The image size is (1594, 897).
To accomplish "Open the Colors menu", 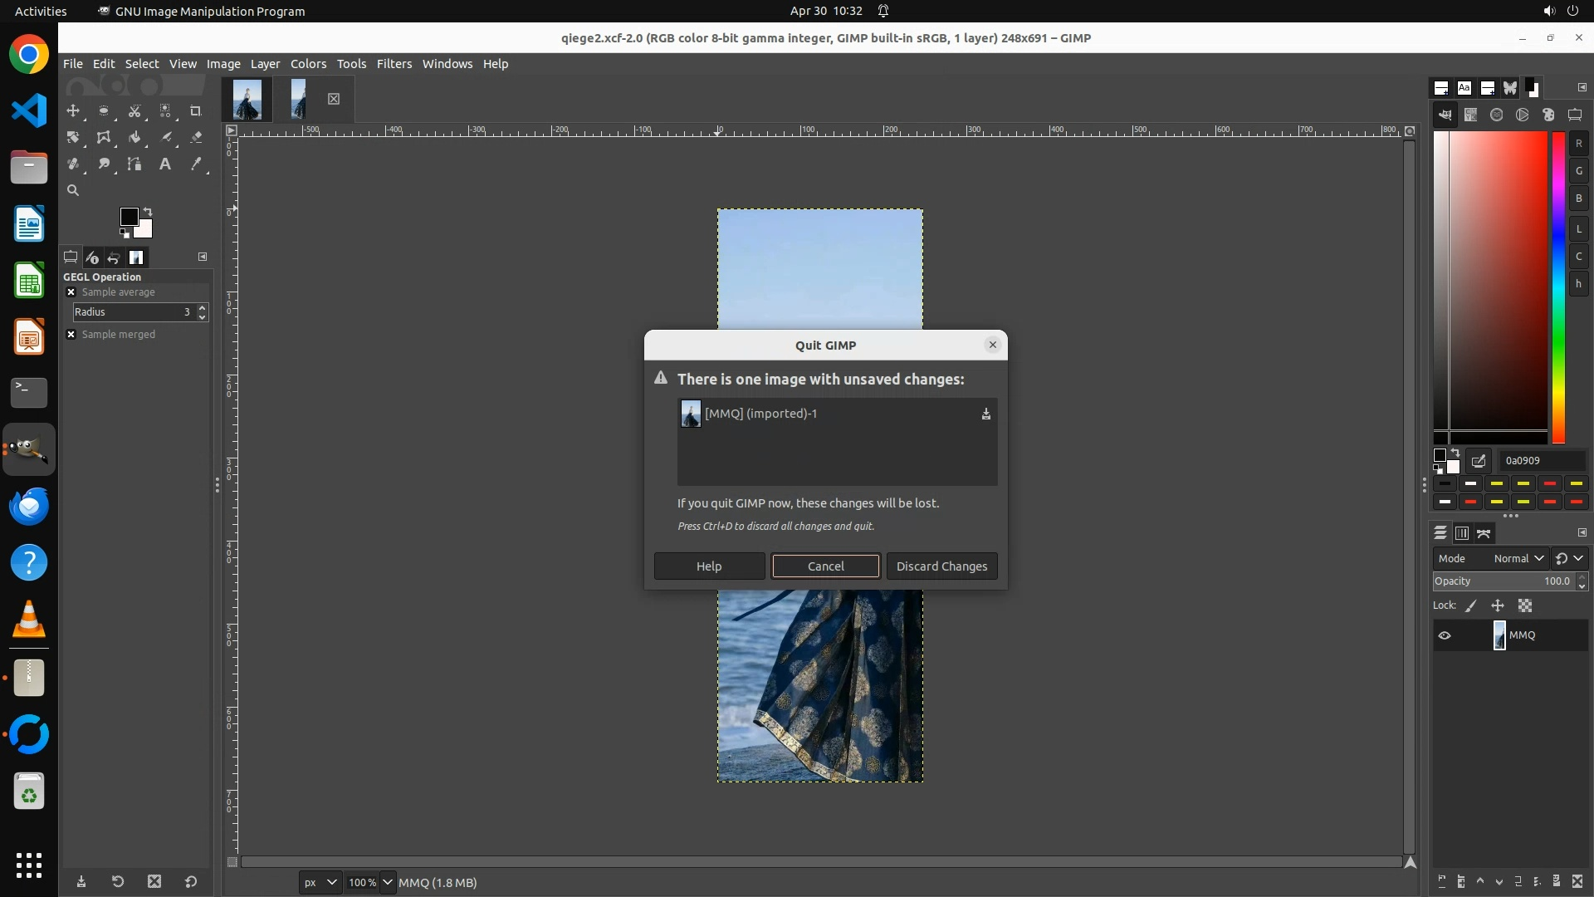I will [x=308, y=64].
